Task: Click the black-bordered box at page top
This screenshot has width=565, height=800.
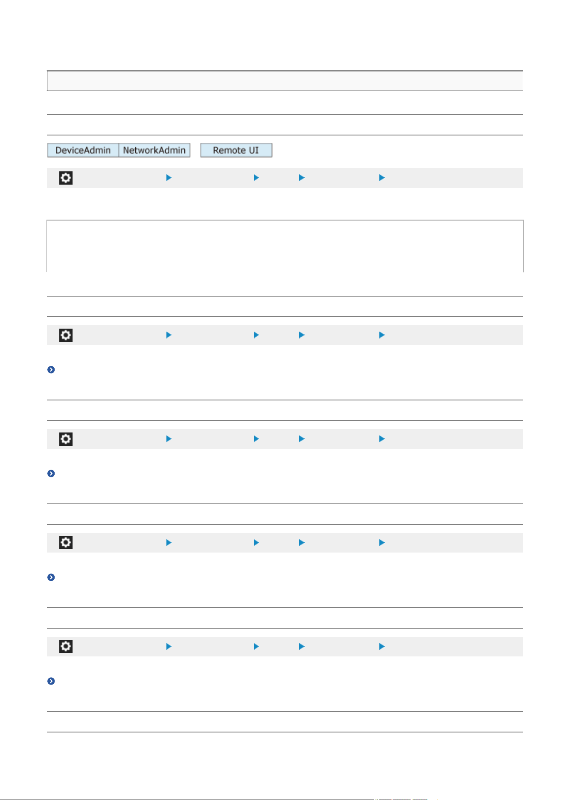Action: click(285, 81)
